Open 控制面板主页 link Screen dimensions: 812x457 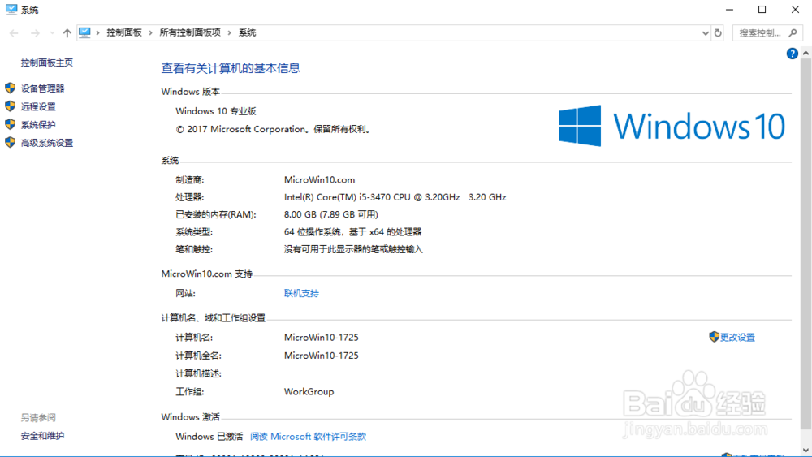point(46,63)
